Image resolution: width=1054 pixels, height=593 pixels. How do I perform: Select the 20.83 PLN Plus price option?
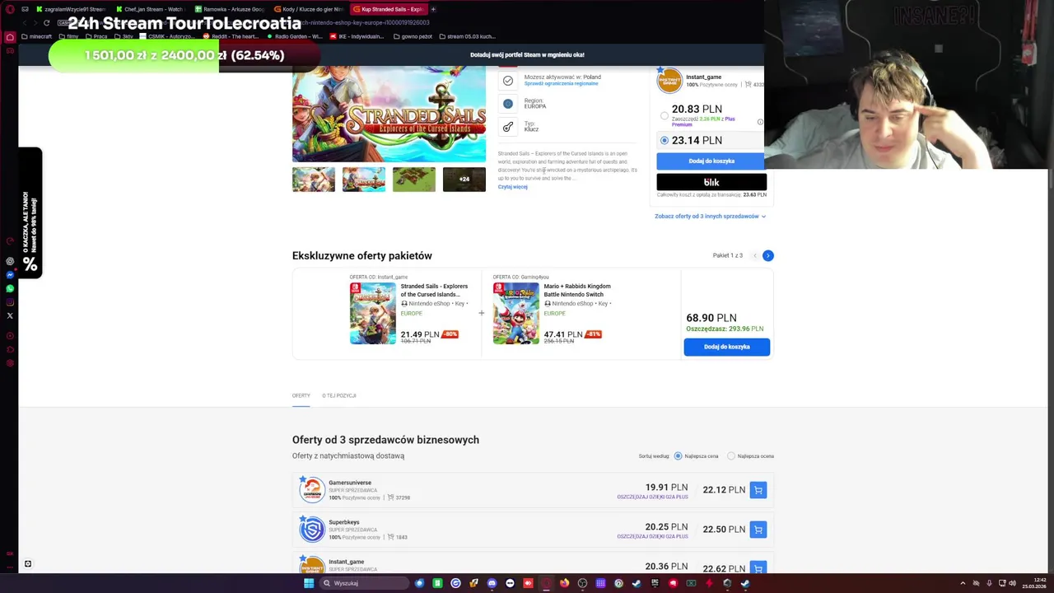tap(665, 116)
